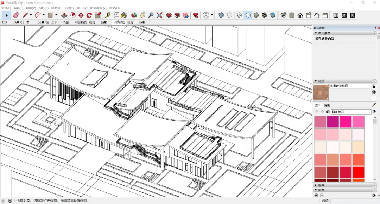Viewport: 380px width, 204px height.
Task: Open the 编辑(E) menu
Action: coord(18,8)
